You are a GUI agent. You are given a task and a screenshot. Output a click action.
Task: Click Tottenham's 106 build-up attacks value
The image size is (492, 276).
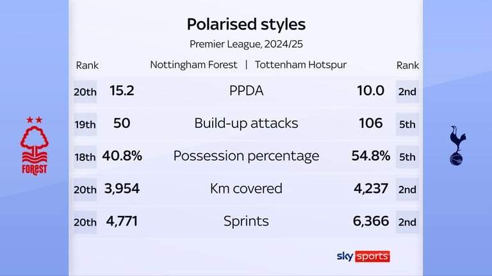(x=370, y=123)
